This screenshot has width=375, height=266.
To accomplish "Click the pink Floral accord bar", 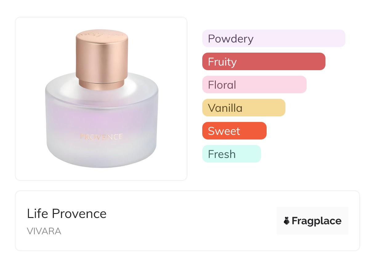I will [x=254, y=85].
